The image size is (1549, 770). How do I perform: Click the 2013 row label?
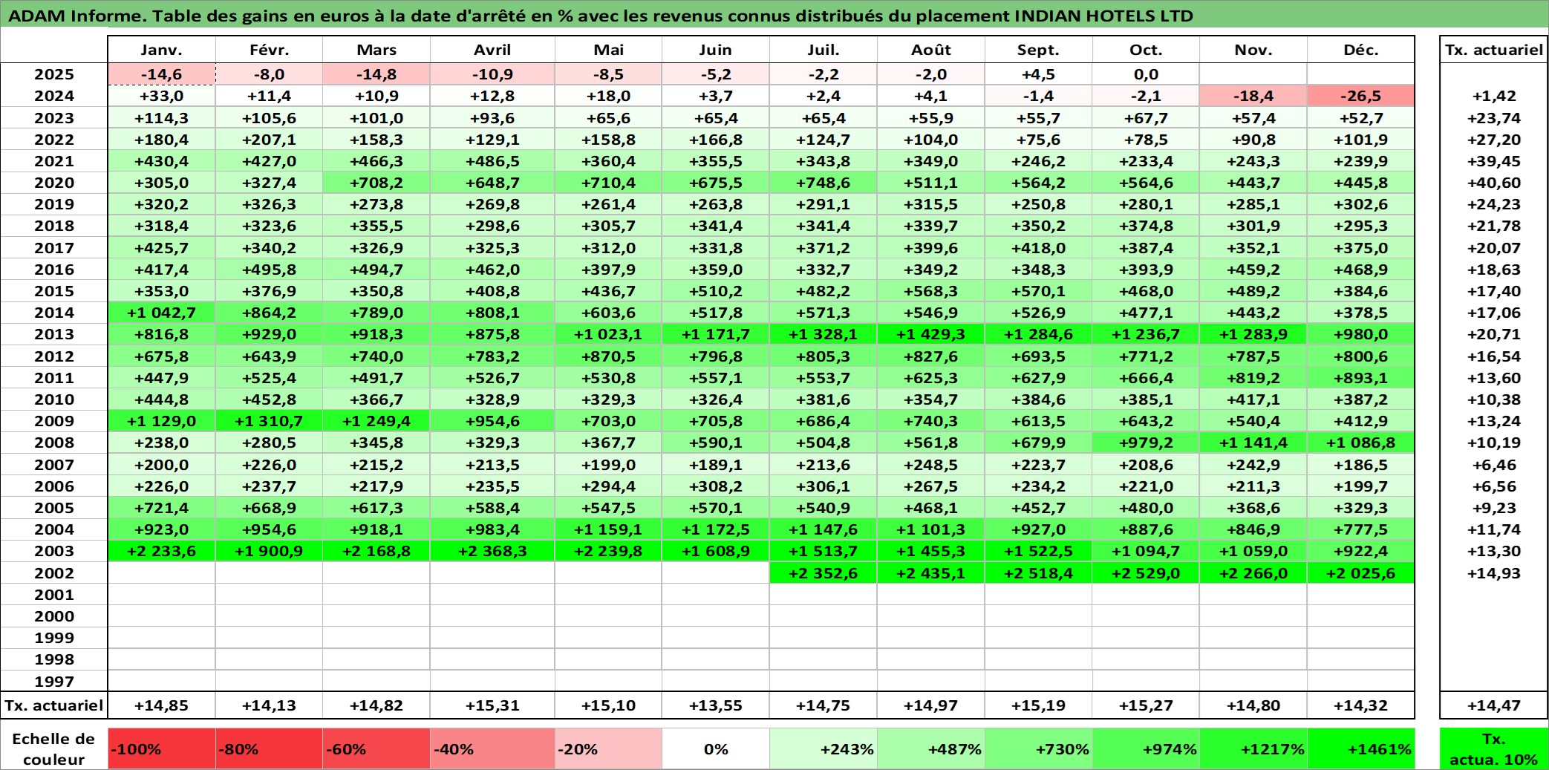pos(54,334)
